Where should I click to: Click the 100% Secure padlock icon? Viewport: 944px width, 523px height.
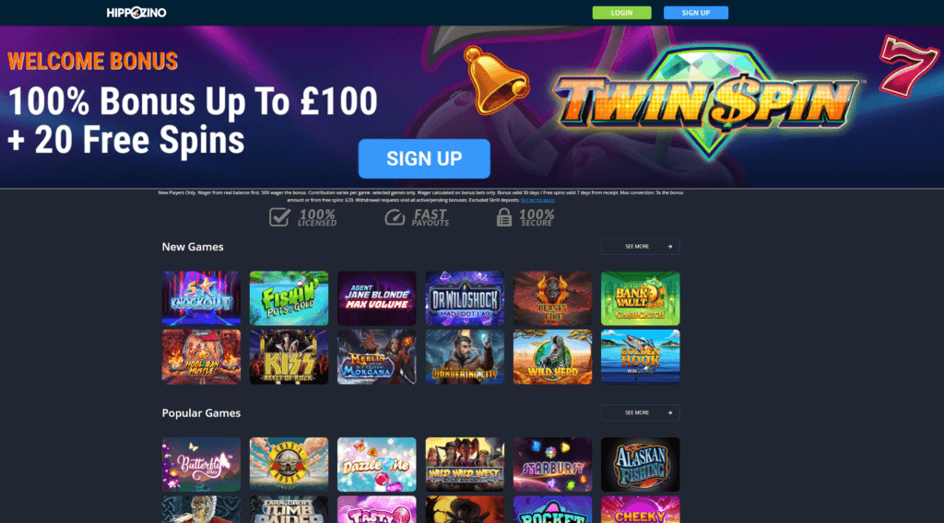504,217
